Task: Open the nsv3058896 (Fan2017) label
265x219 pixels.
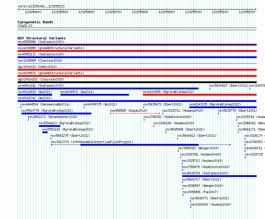Action: coord(200,192)
